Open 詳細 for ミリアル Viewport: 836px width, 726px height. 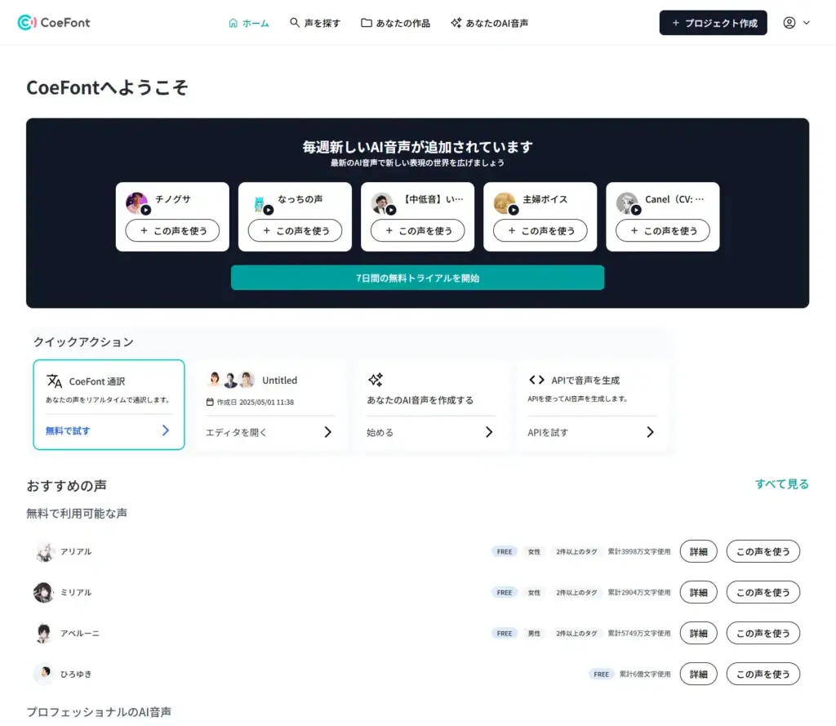coord(699,592)
